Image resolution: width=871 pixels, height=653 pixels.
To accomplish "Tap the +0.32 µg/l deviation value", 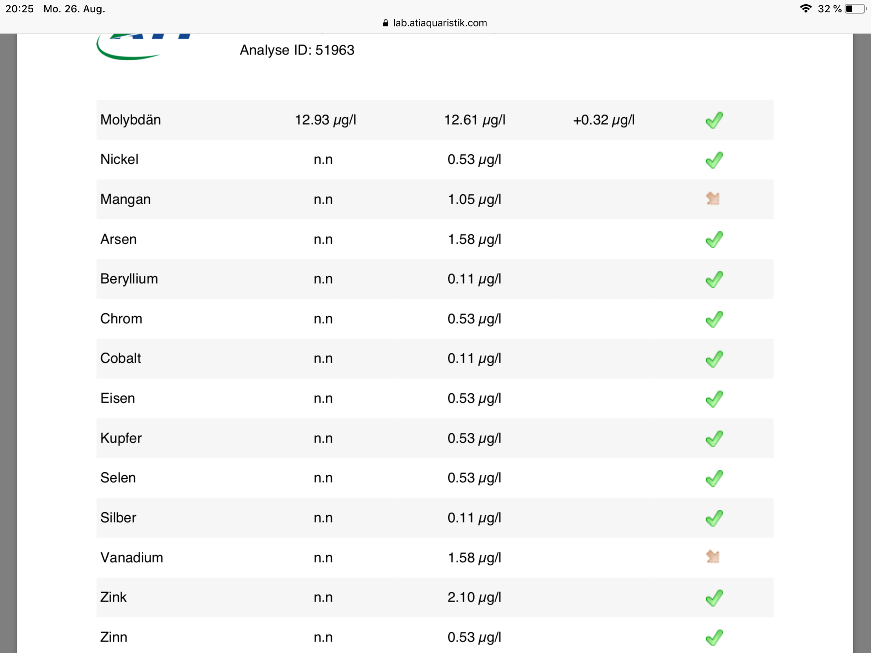I will 603,120.
